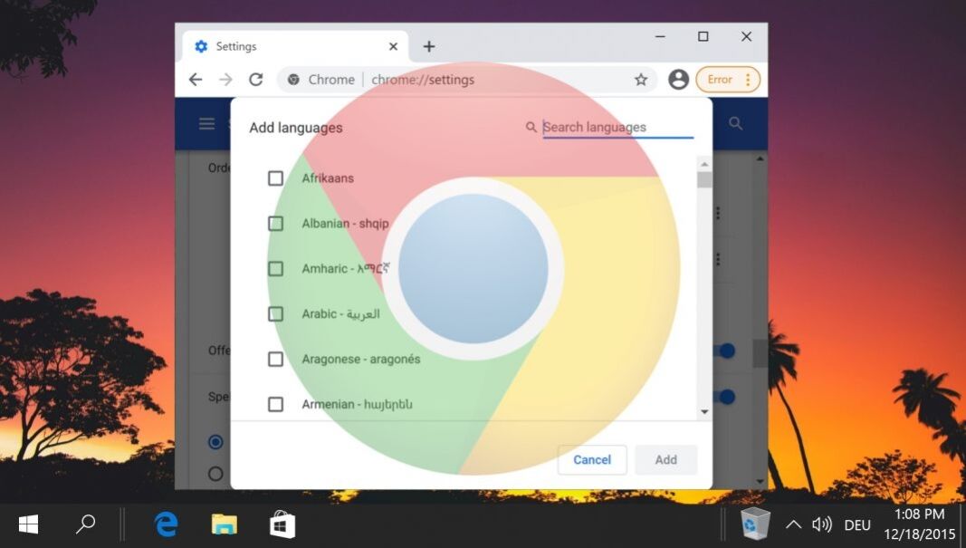Click the Add button
The height and width of the screenshot is (548, 966).
tap(666, 460)
